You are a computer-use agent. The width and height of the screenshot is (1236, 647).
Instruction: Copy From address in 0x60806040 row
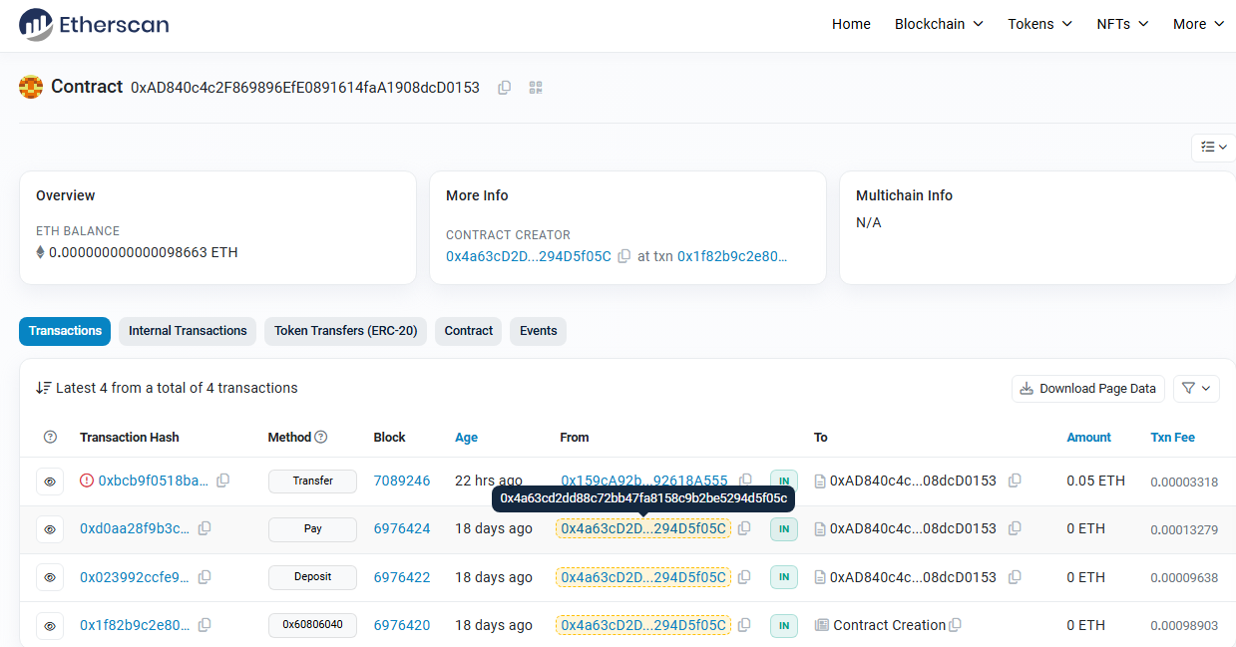pos(745,625)
